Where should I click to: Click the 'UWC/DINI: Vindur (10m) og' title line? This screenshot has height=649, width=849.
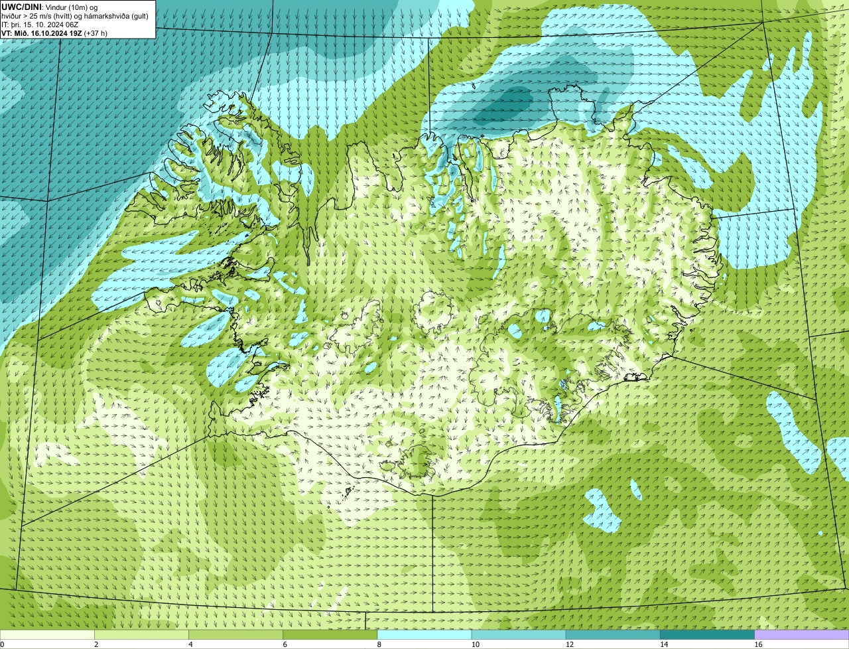[50, 7]
